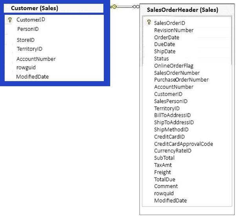The height and width of the screenshot is (221, 236).
Task: Select the key endpoint of the relationship line
Action: click(x=114, y=6)
